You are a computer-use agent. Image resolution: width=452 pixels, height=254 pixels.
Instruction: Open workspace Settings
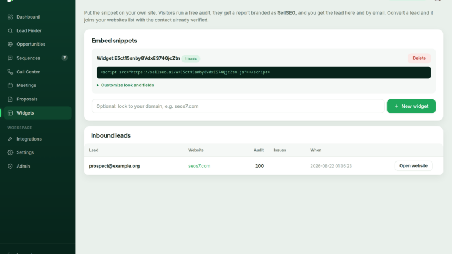pyautogui.click(x=37, y=152)
